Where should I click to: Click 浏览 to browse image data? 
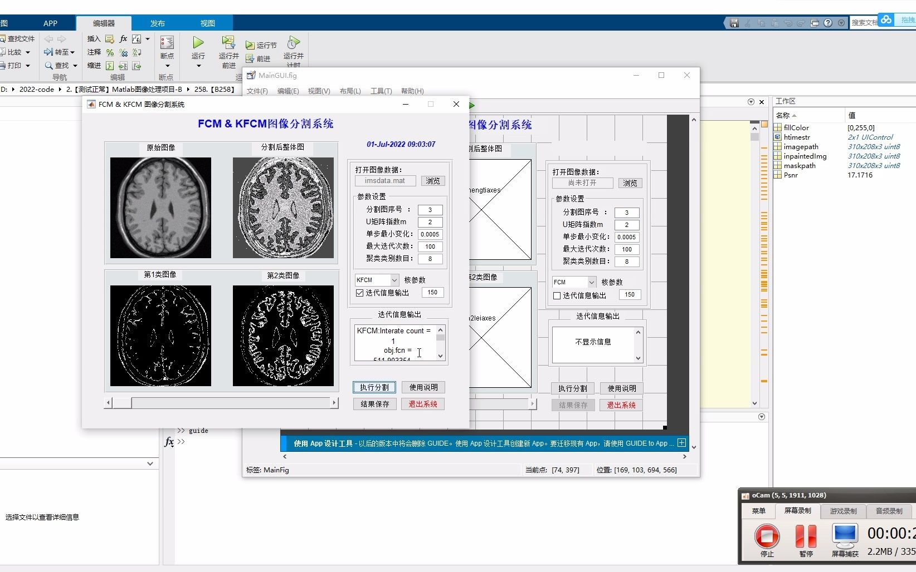pos(433,181)
